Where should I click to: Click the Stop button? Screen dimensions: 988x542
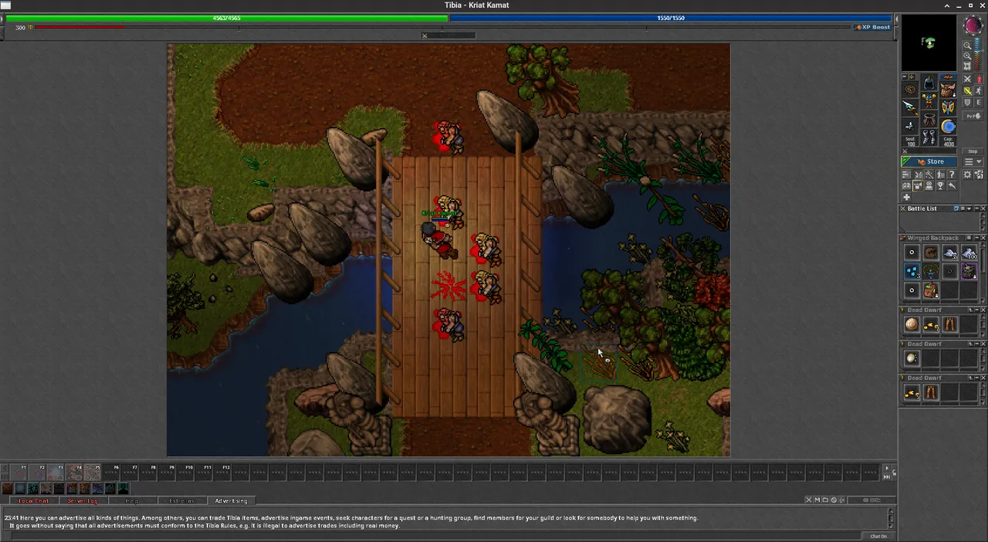point(973,151)
